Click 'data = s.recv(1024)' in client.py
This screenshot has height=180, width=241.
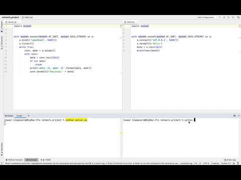[150, 47]
